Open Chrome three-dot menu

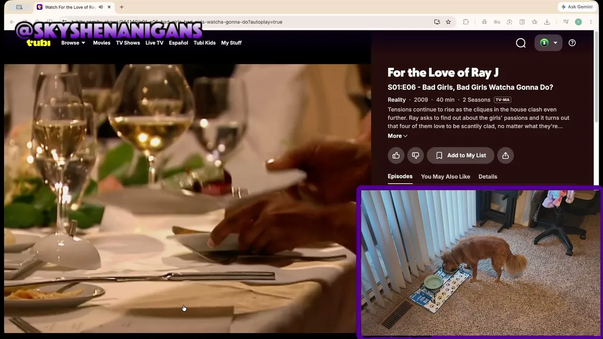[591, 22]
